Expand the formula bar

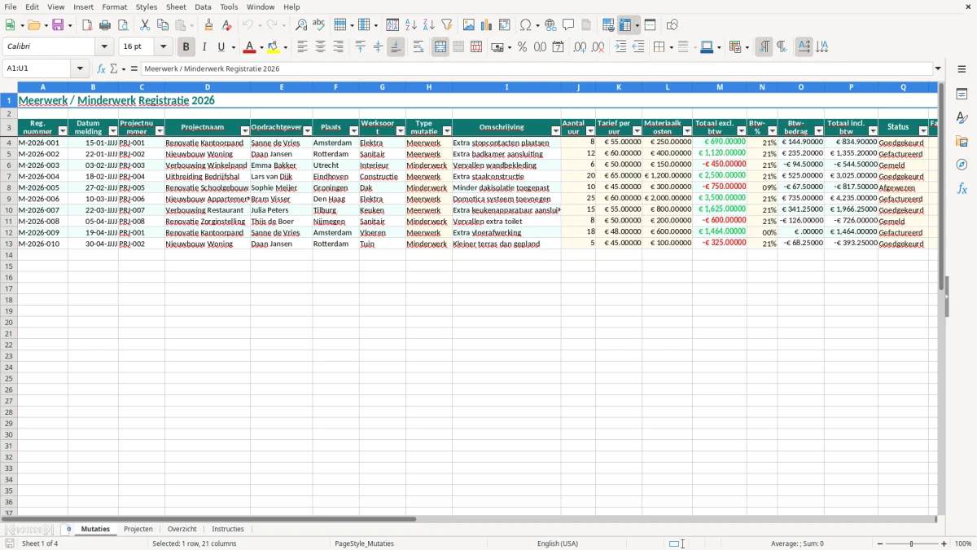938,68
